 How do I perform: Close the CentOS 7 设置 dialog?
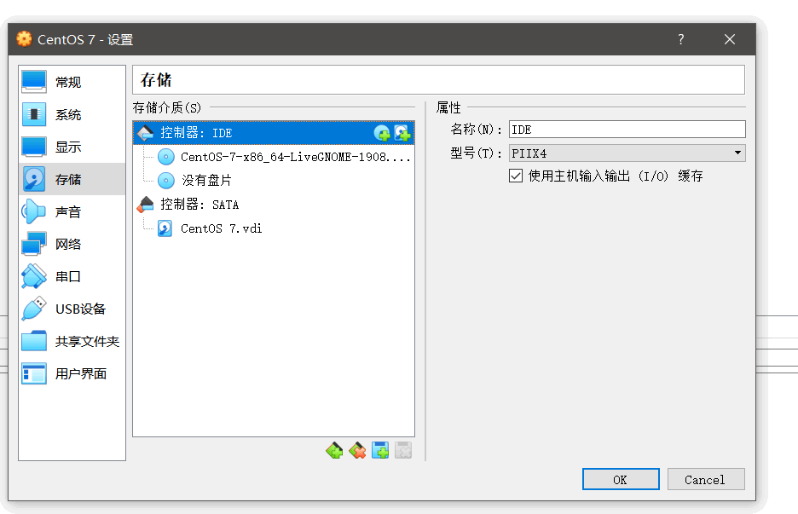(x=730, y=39)
